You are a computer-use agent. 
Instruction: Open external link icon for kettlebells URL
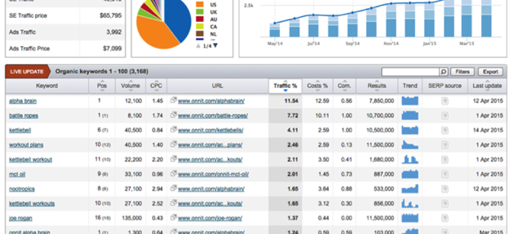coord(173,129)
